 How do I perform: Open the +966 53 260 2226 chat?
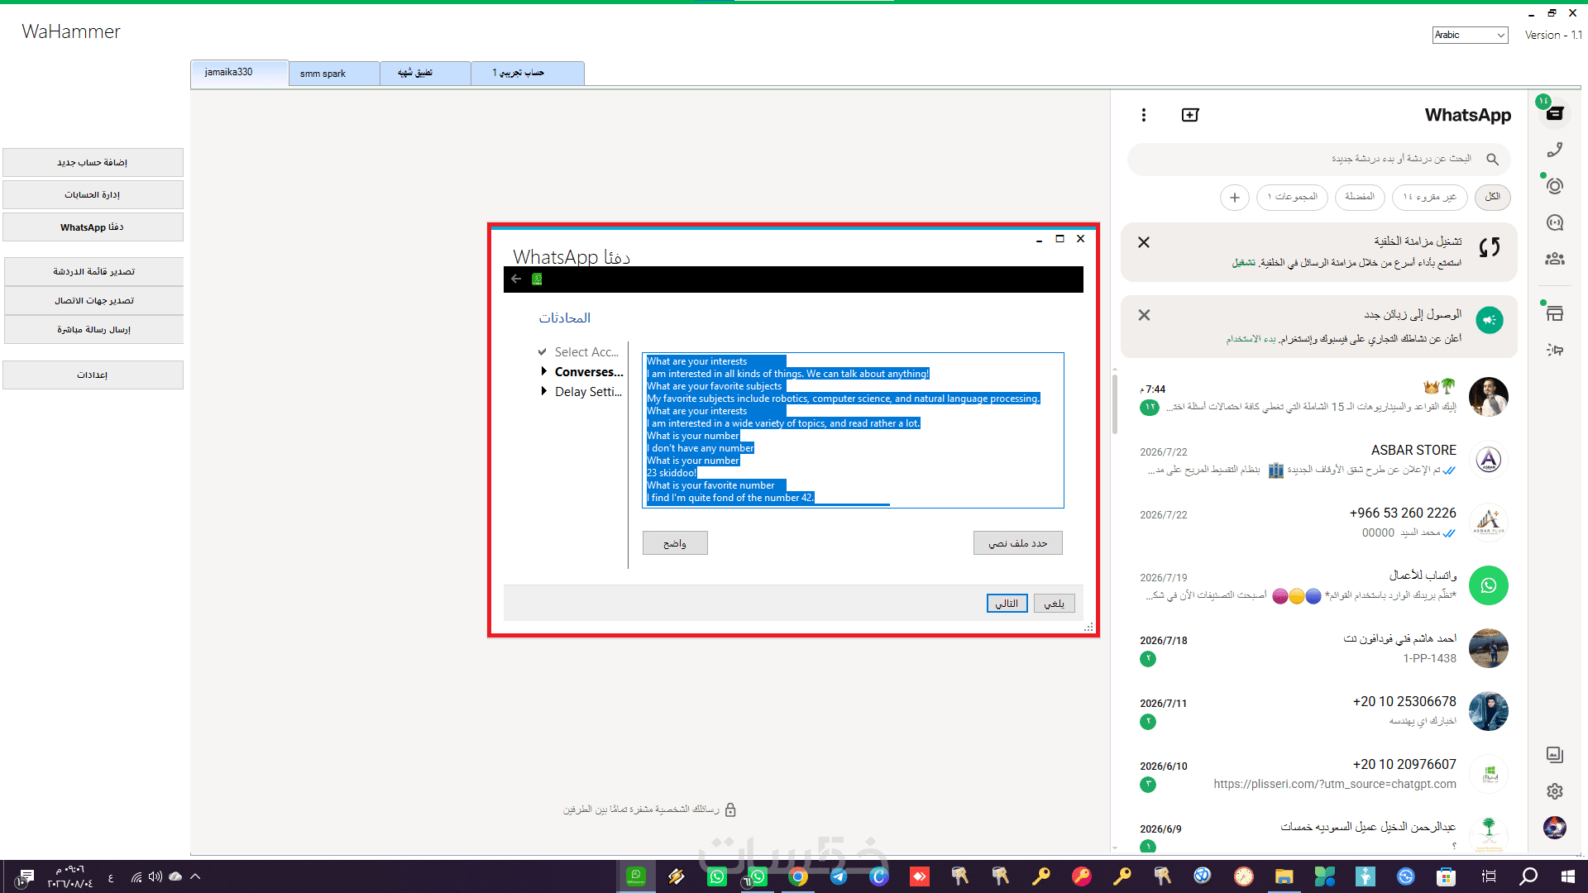coord(1319,523)
